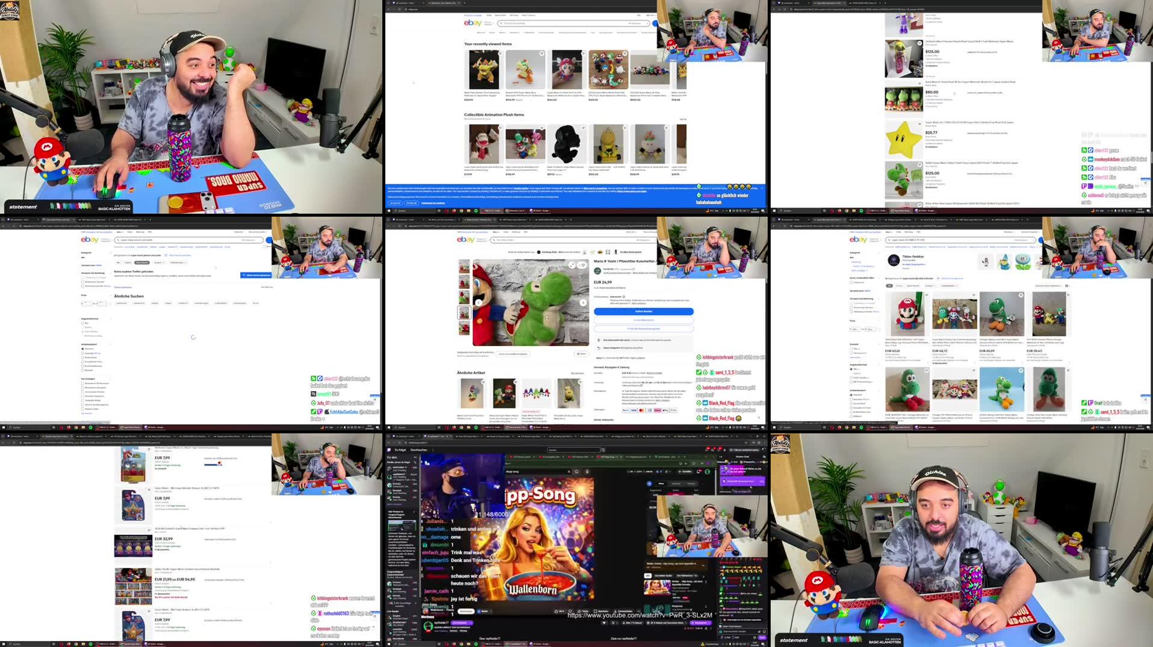Select the Yoshi plush gallery thumbnail

coord(464,312)
